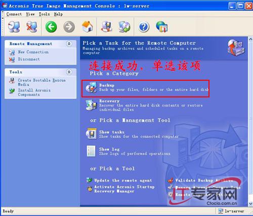Click Install Acronis Components link
253x216 pixels.
coord(34,92)
